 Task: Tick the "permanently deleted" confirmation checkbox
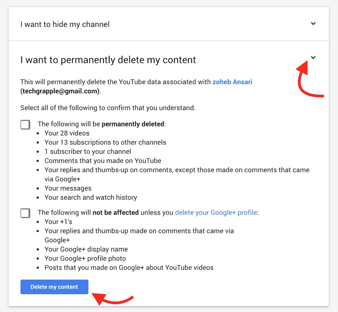click(x=25, y=125)
